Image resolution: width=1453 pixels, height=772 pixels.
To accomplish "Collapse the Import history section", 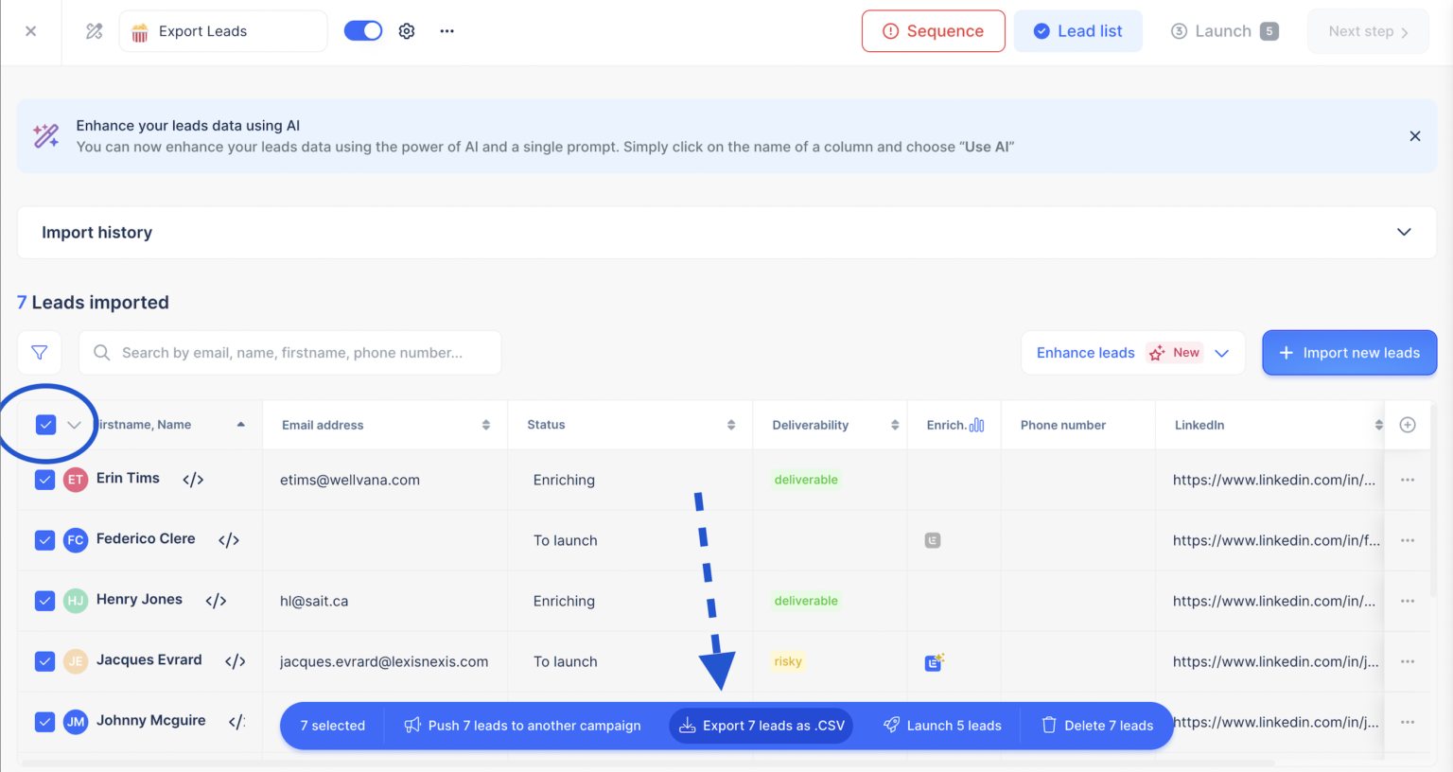I will 1404,232.
